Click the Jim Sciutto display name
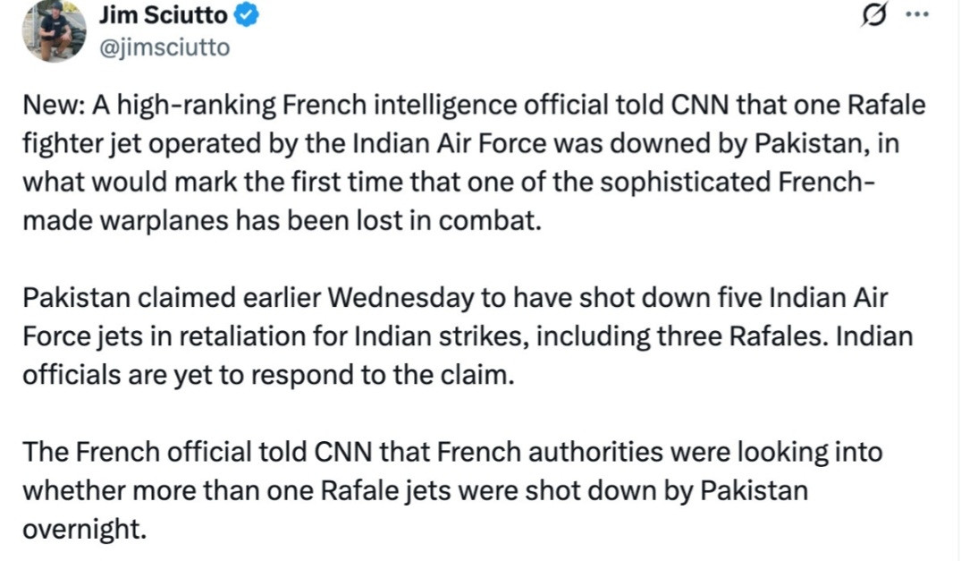 [x=163, y=15]
